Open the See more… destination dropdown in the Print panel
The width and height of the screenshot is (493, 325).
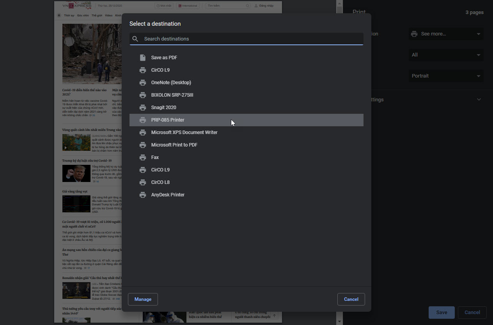pos(446,34)
